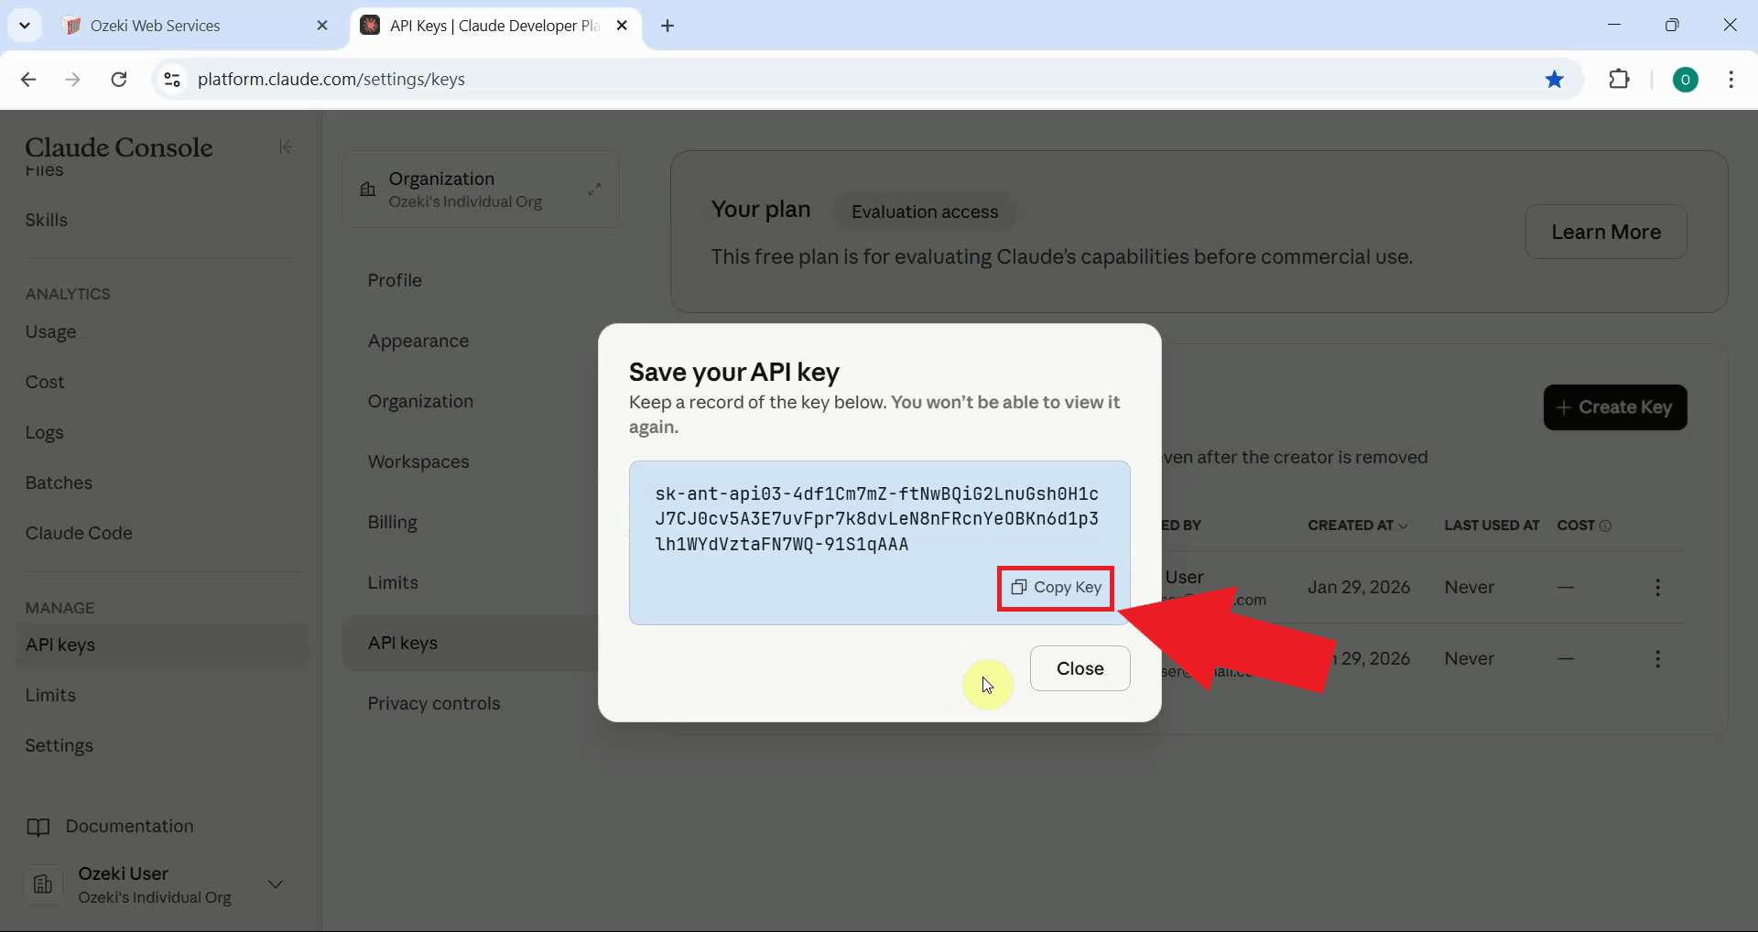The width and height of the screenshot is (1758, 932).
Task: Click the Learn More button
Action: pos(1606,232)
